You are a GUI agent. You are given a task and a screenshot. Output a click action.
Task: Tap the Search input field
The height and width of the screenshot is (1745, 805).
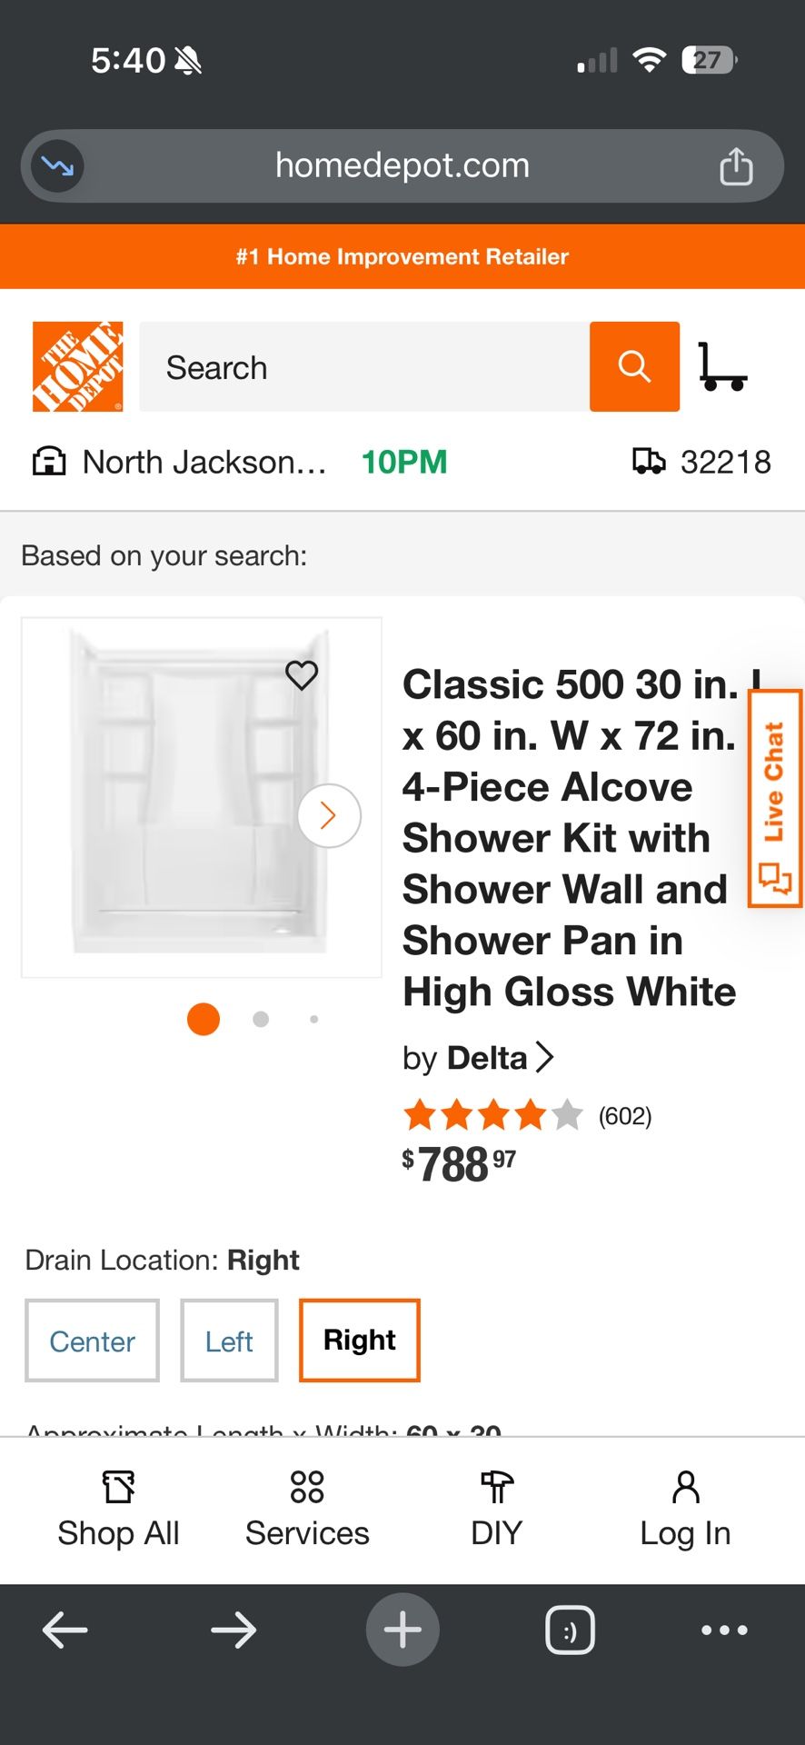tap(363, 366)
